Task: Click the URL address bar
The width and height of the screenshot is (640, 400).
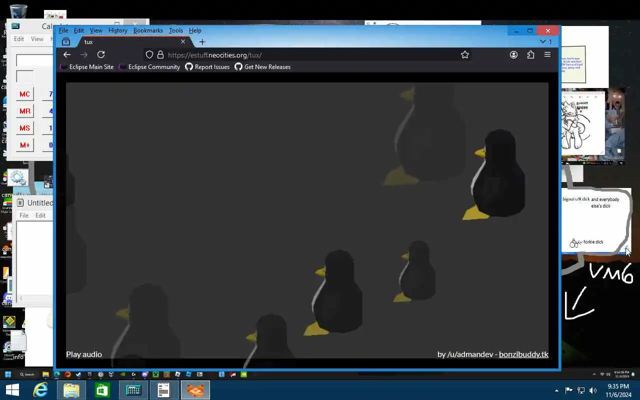Action: click(307, 55)
